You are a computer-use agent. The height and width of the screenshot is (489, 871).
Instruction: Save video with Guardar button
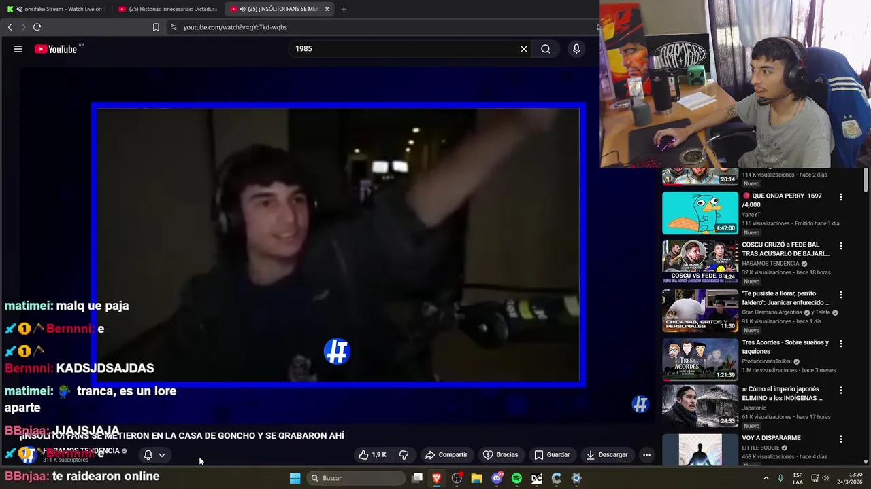click(552, 455)
